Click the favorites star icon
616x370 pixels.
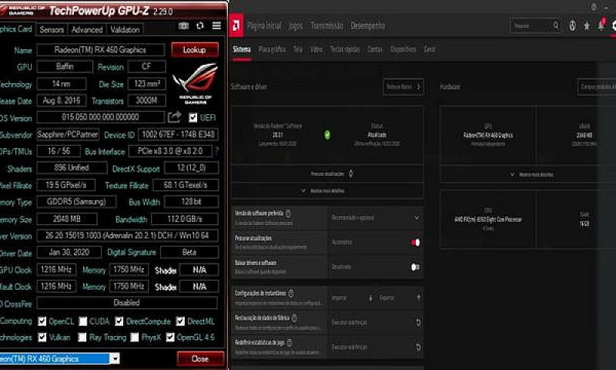(587, 26)
